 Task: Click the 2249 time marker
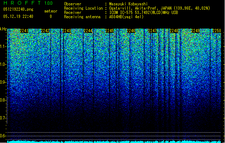195,31
